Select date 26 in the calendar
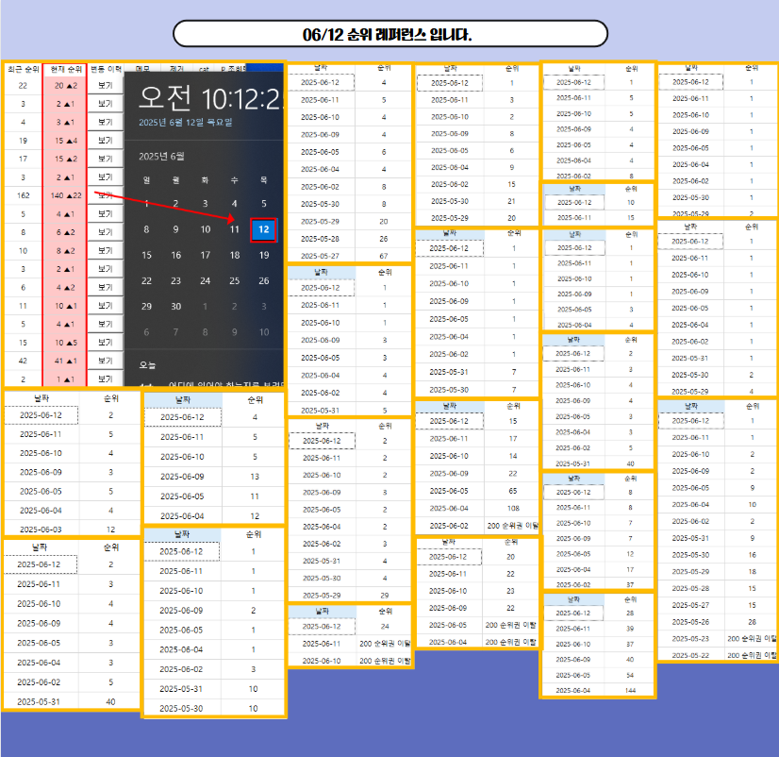 [x=264, y=281]
